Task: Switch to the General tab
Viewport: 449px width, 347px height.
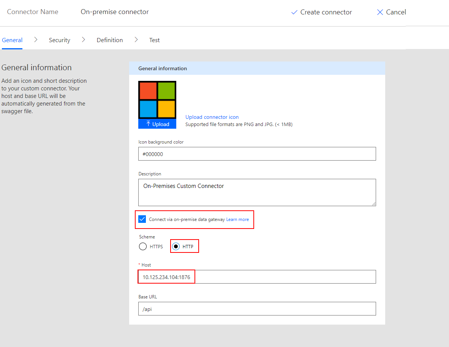Action: click(x=12, y=40)
